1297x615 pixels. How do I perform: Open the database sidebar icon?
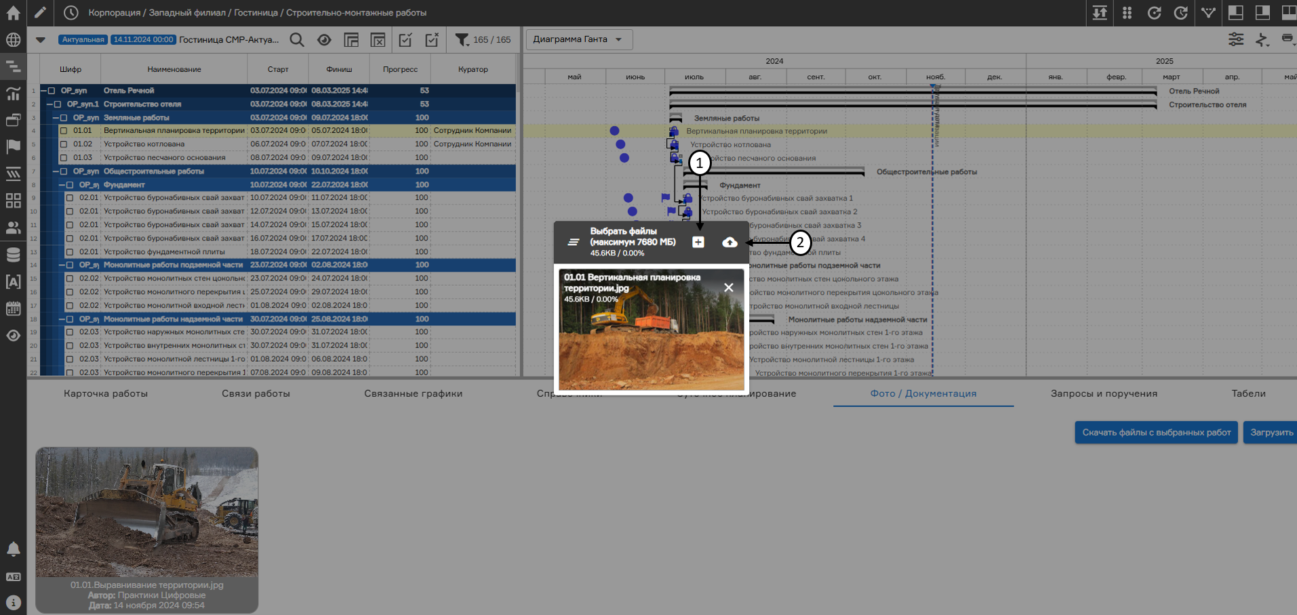point(13,255)
